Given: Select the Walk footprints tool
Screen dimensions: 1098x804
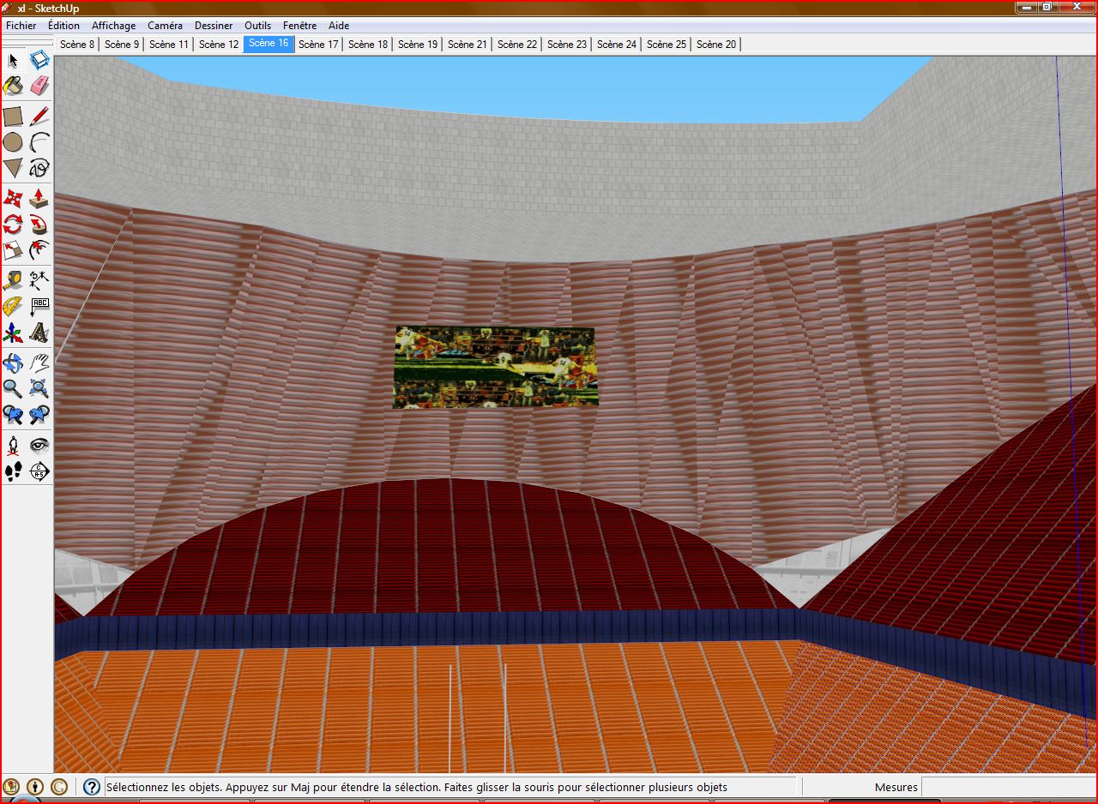Looking at the screenshot, I should (x=13, y=471).
